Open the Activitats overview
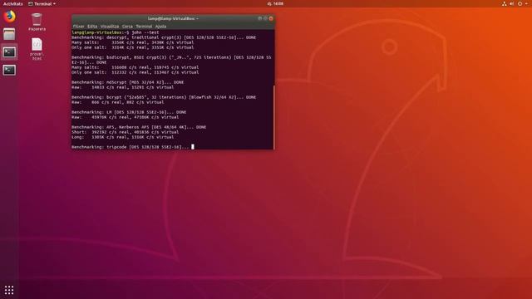532x299 pixels. (x=13, y=3)
